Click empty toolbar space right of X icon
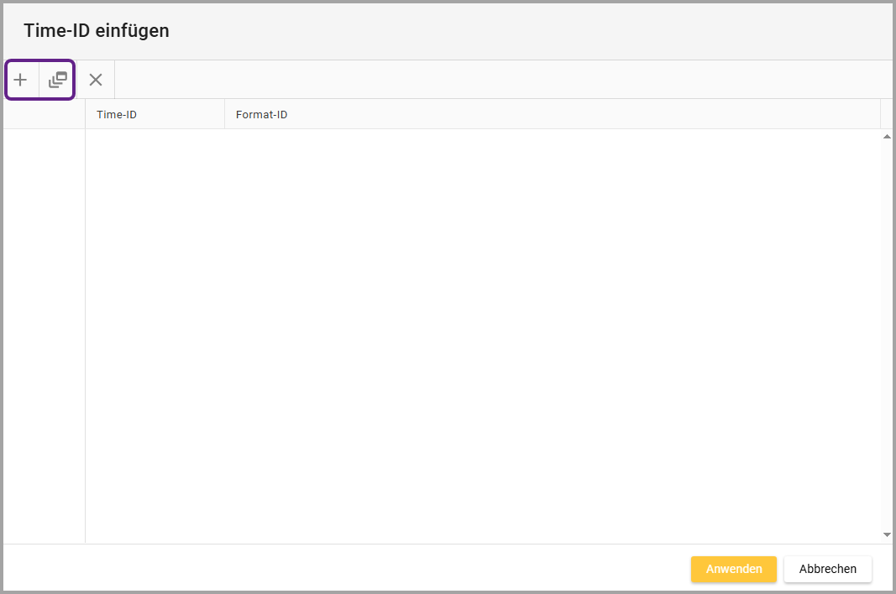896x594 pixels. 504,80
